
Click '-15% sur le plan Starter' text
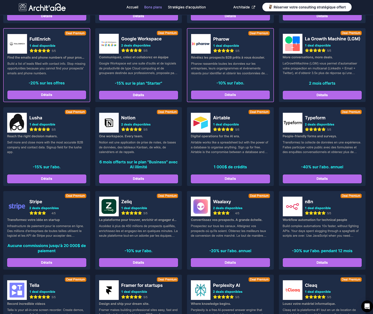[138, 83]
